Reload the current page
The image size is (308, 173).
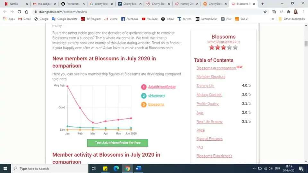tap(19, 12)
